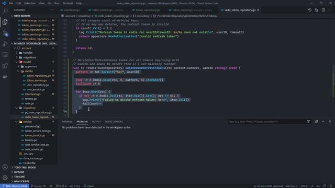Viewport: 335px width, 188px height.
Task: Close the redis_token_repository.go tab
Action: point(258,10)
